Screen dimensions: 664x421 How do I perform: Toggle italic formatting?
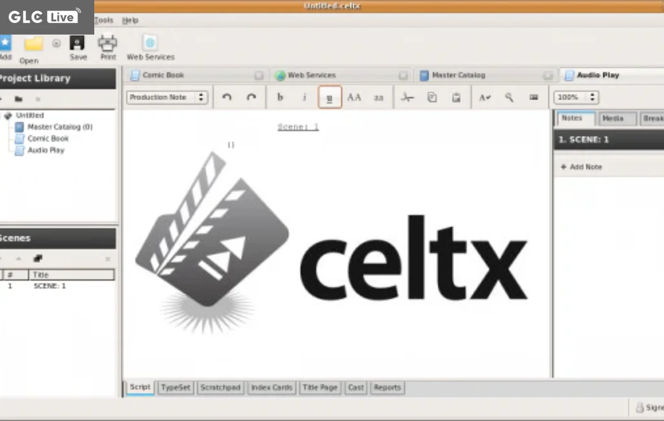[305, 97]
